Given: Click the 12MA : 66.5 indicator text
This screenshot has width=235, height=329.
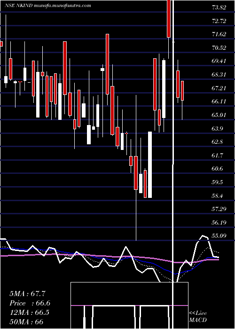Looking at the screenshot, I should coord(29,313).
